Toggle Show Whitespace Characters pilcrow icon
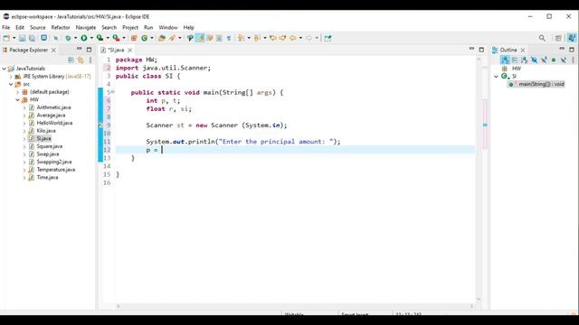Image resolution: width=579 pixels, height=325 pixels. point(229,38)
